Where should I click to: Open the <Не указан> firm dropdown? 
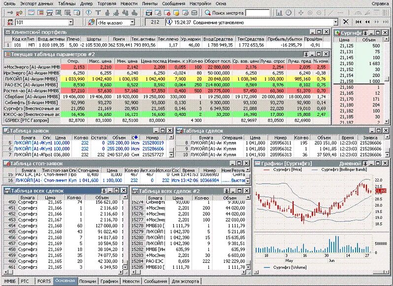(x=132, y=22)
